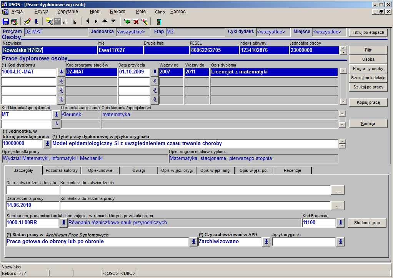The height and width of the screenshot is (278, 393).
Task: Select the Szczegóły tab
Action: [23, 170]
